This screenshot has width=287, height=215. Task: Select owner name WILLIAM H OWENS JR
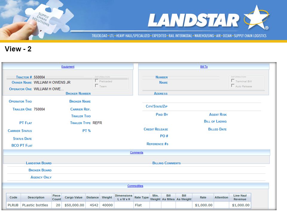click(52, 82)
